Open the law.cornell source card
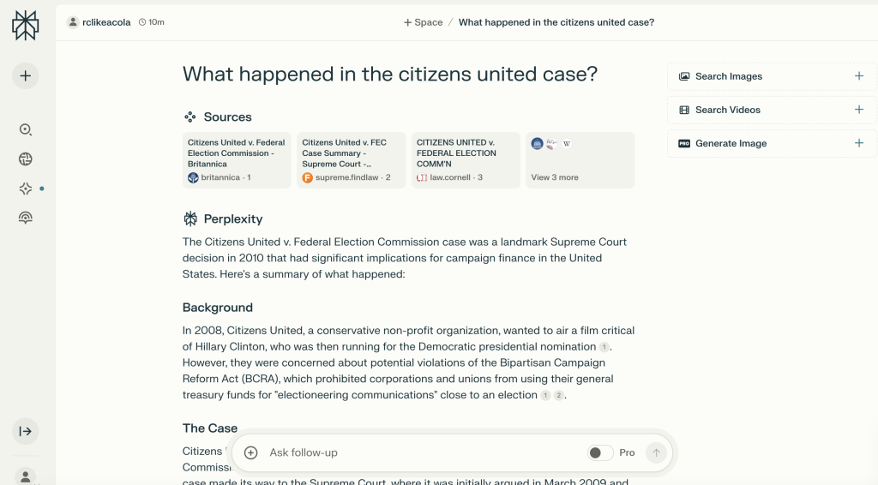 (x=466, y=159)
